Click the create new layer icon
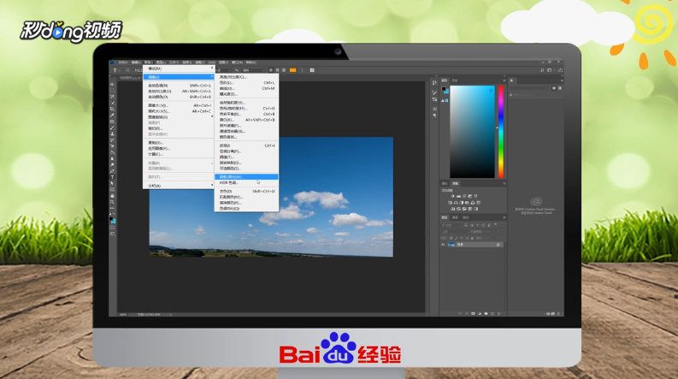 coord(492,313)
